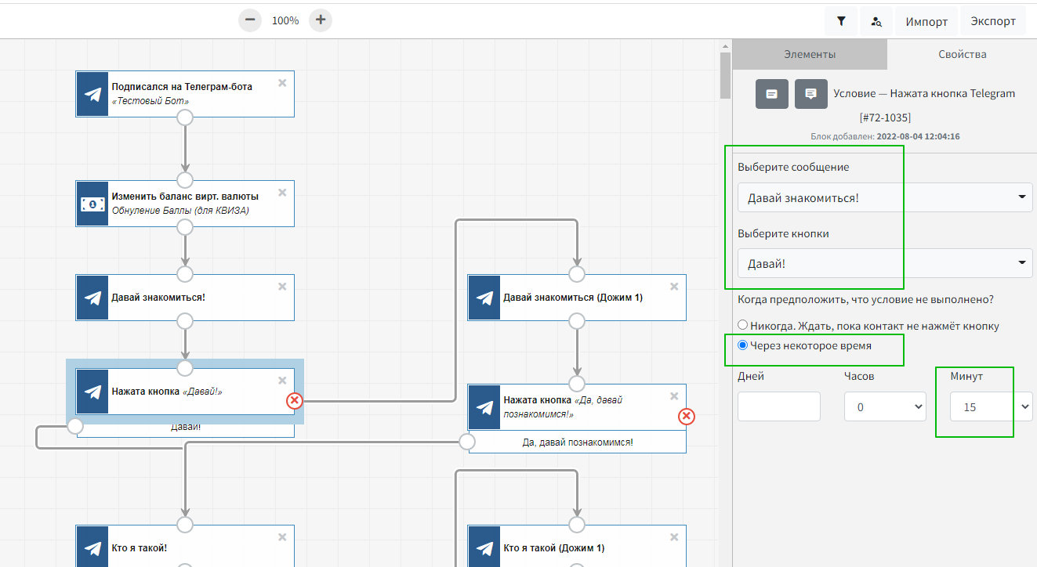Viewport: 1037px width, 567px height.
Task: Open the «Выберите сообщение» dropdown
Action: click(884, 197)
